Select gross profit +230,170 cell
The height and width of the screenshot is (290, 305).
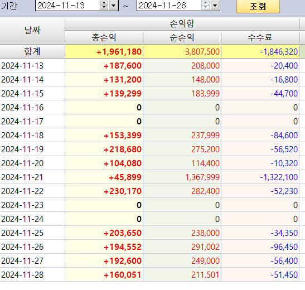coord(104,191)
